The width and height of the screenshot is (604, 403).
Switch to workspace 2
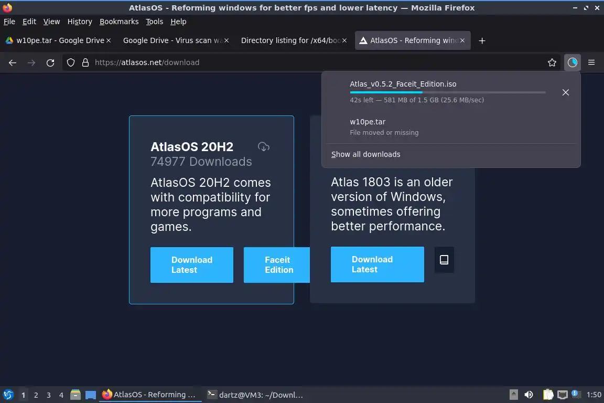point(36,395)
